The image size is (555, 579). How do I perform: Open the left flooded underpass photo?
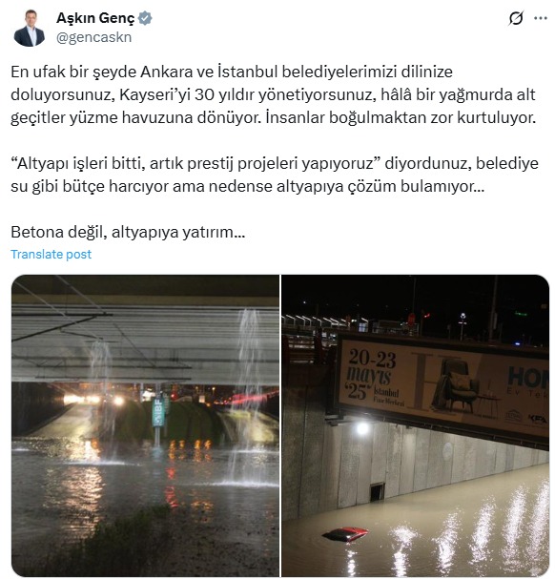pos(145,425)
